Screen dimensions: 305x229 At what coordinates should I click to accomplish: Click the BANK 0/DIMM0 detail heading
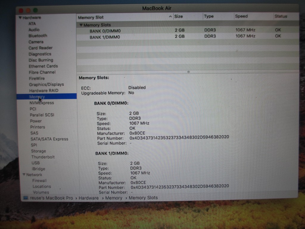tap(111, 103)
